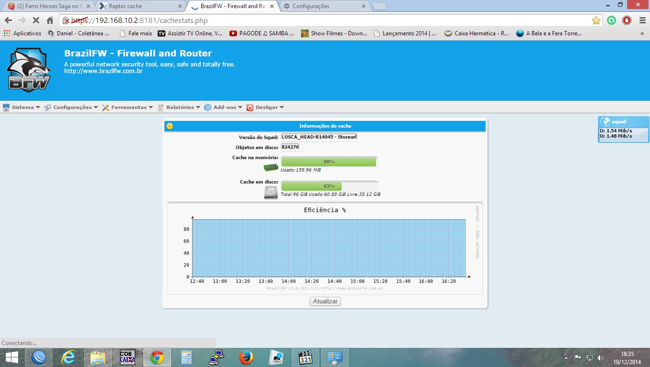The height and width of the screenshot is (367, 650).
Task: Open the Daniel - Coletânea bookmark
Action: point(78,33)
